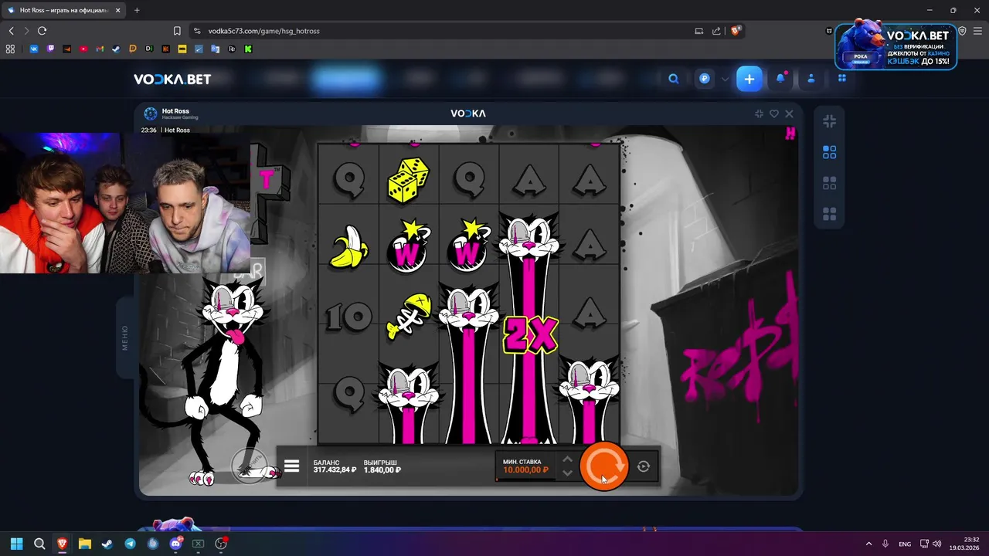Switch the ENG keyboard language
Viewport: 989px width, 556px height.
(x=905, y=544)
